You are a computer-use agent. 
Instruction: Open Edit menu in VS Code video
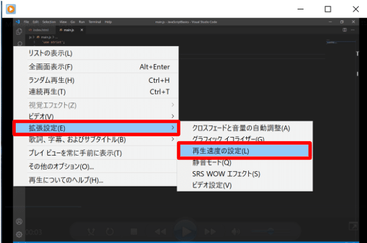[36, 22]
